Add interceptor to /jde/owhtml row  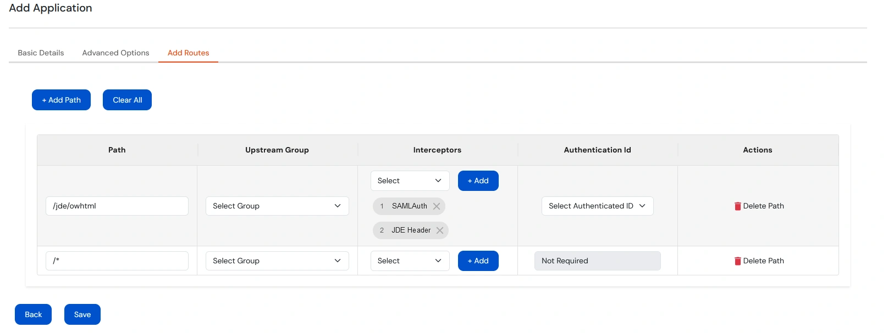click(x=478, y=181)
